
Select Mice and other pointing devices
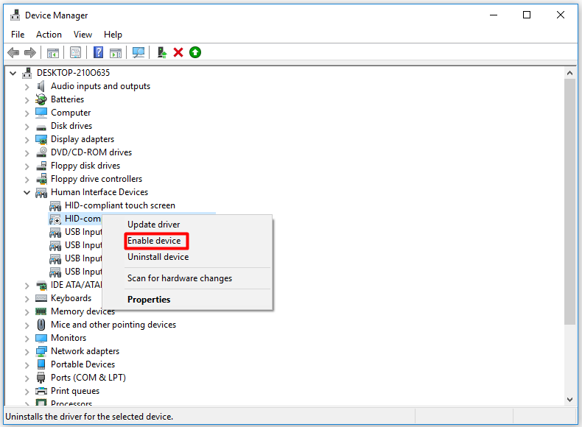pos(113,325)
